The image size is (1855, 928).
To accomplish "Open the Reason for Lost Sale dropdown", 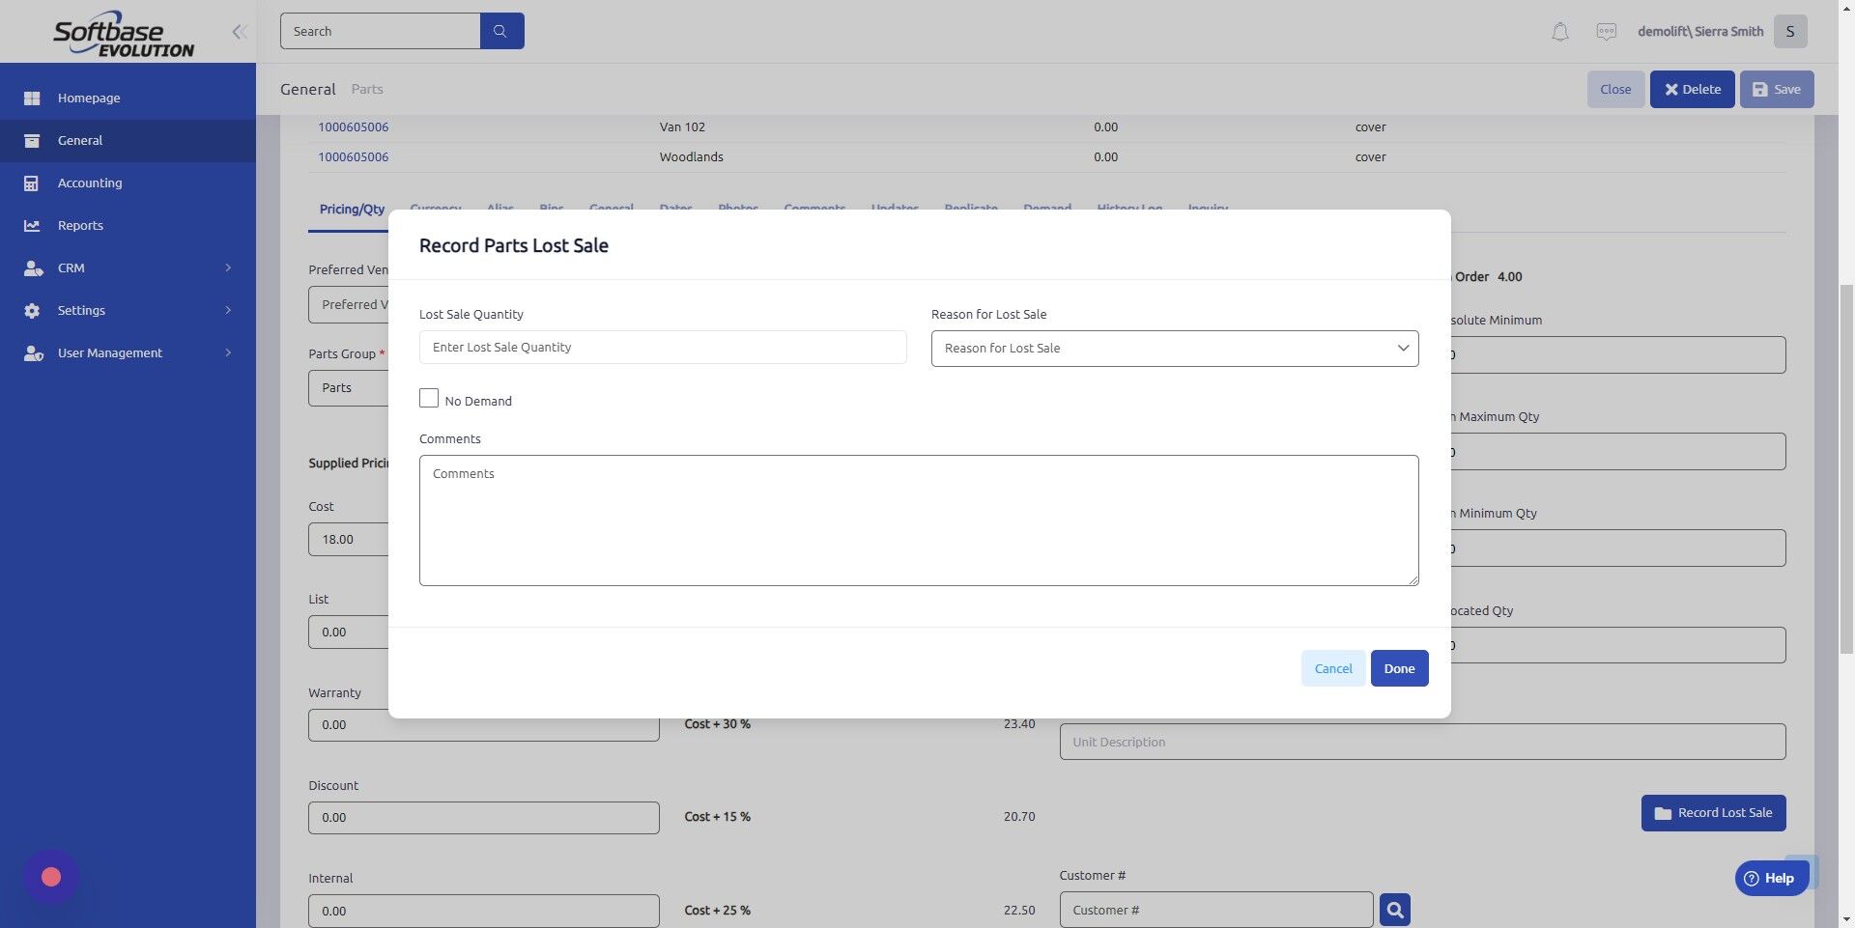I will [x=1174, y=348].
